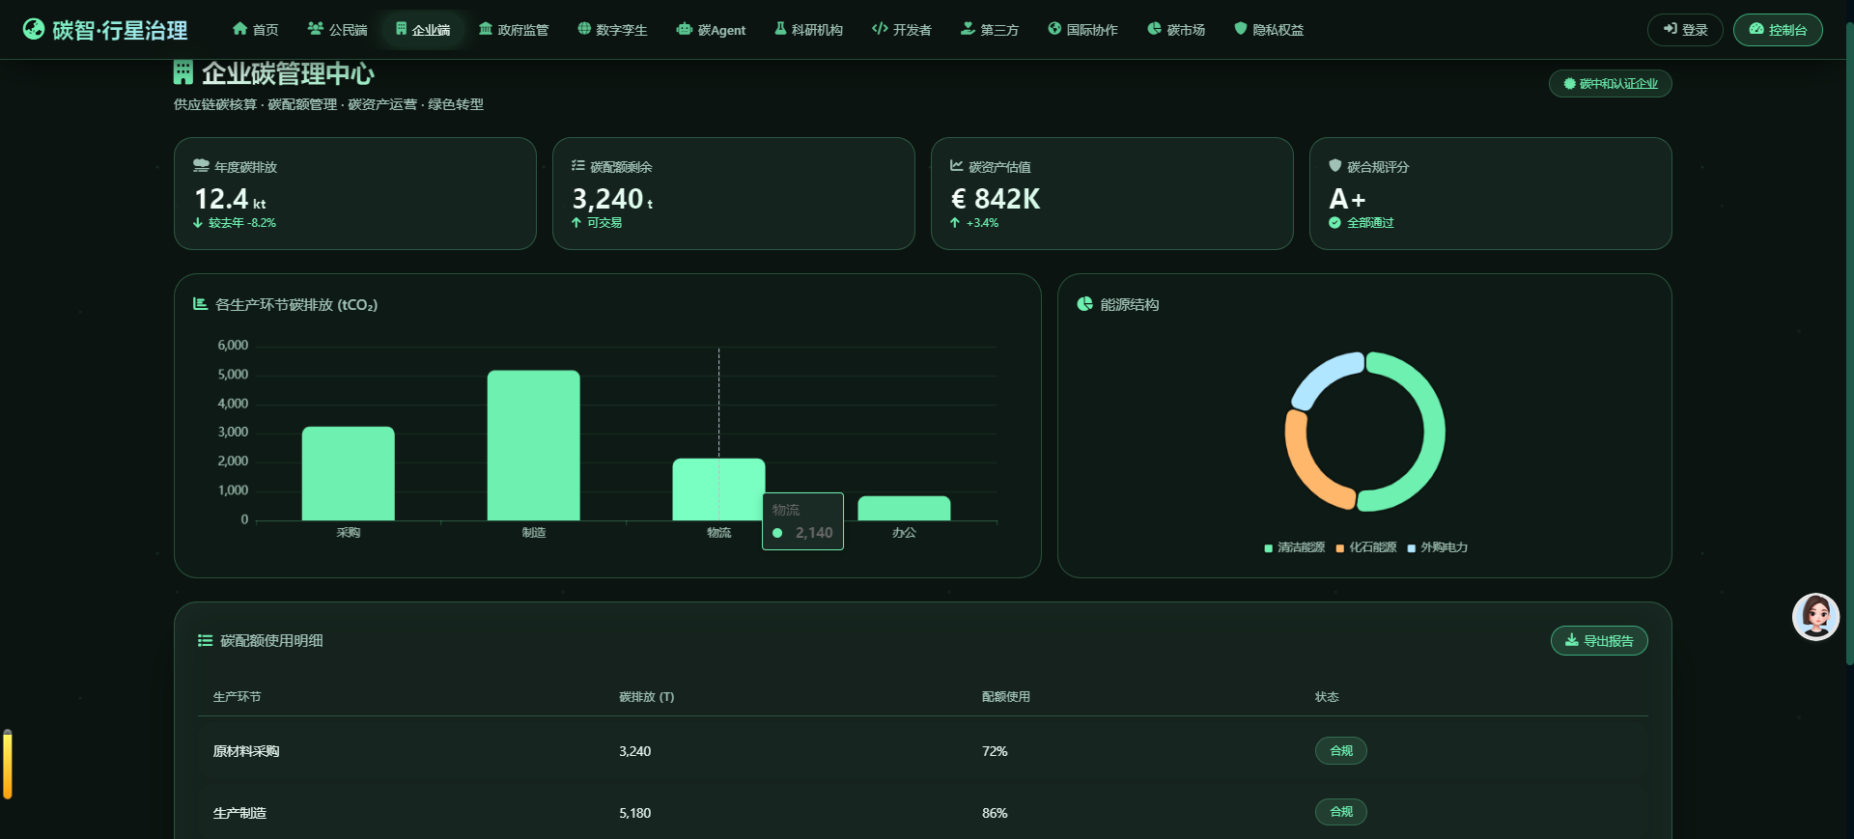Click the code brackets icon for 开发者
Screen dimensions: 1854x839
(880, 29)
